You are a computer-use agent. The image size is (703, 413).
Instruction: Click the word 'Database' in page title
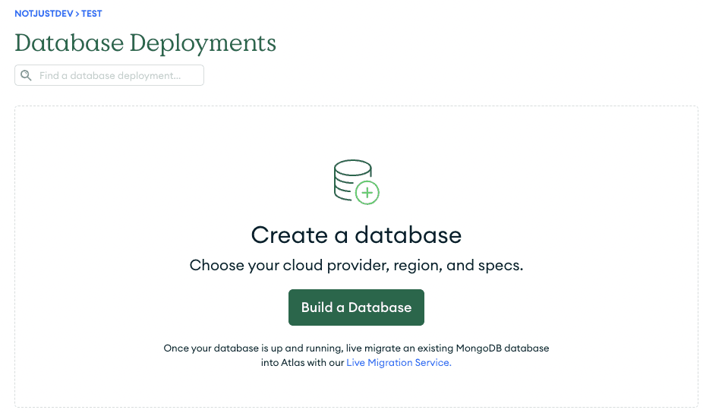(69, 43)
